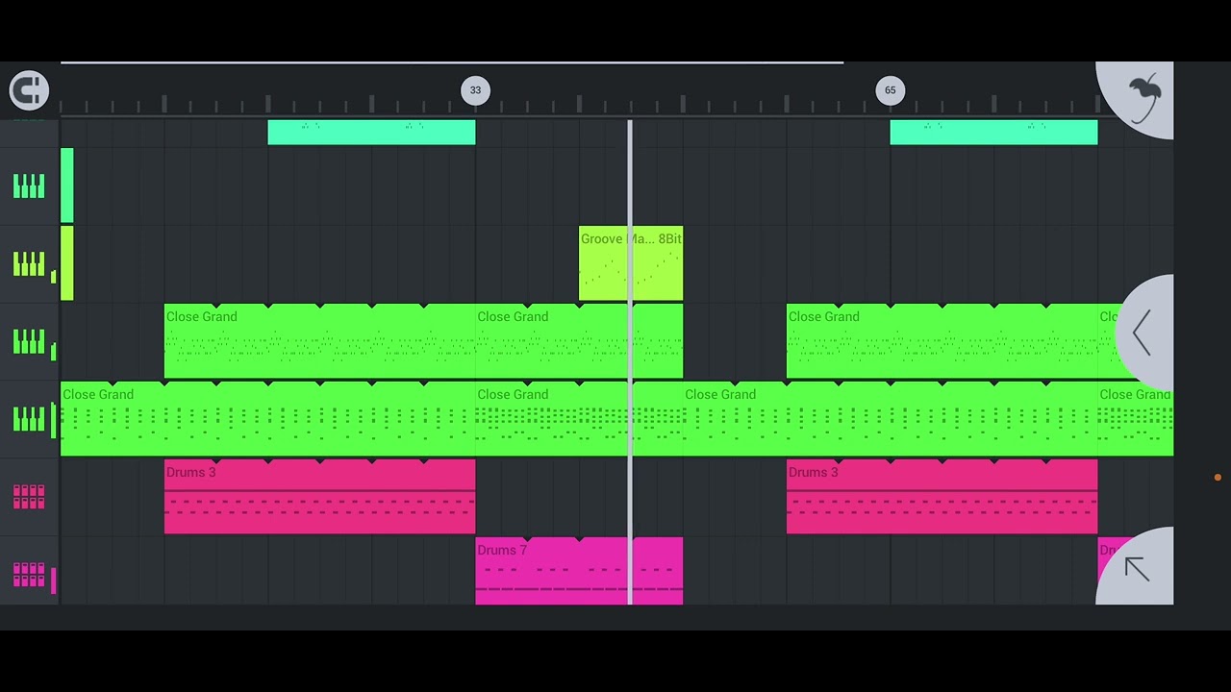Image resolution: width=1231 pixels, height=692 pixels.
Task: Select the teal clip before bar 33
Action: 371,133
